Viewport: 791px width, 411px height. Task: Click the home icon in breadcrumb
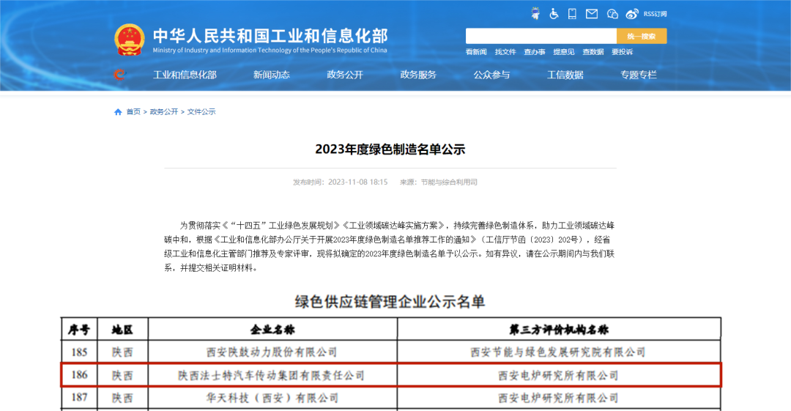pyautogui.click(x=118, y=112)
